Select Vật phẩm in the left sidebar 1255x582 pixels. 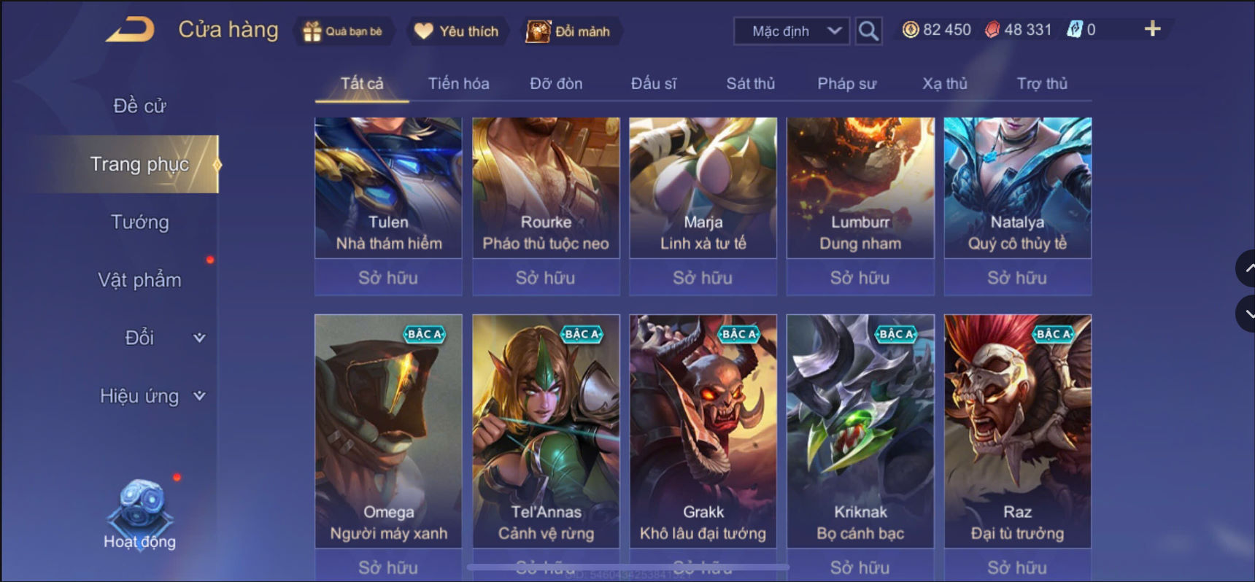139,280
